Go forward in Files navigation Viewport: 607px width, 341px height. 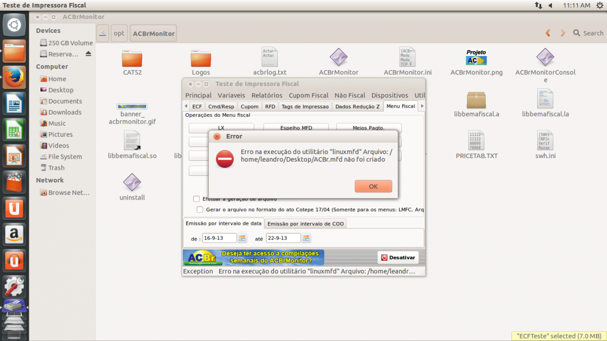pos(562,33)
